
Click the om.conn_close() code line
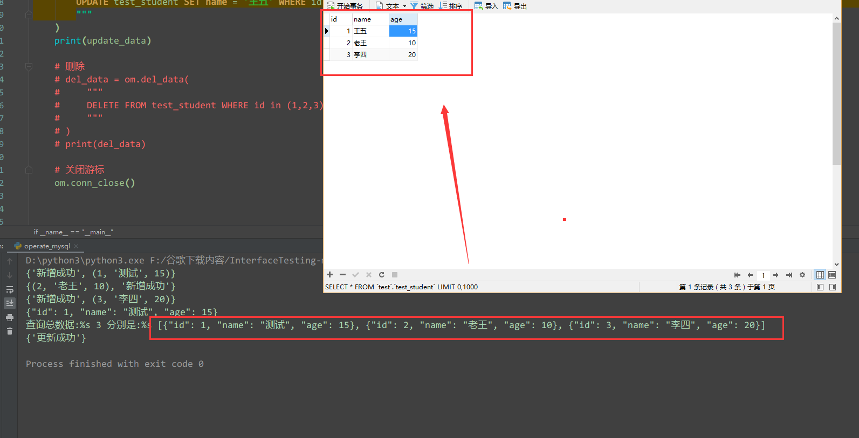tap(95, 183)
